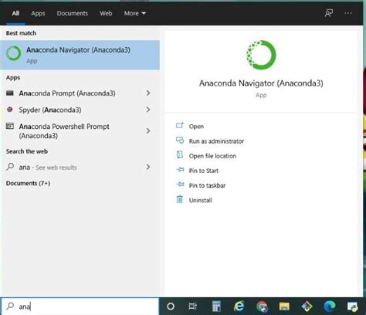
Task: Click 'ana - See web results' entry
Action: pos(80,168)
